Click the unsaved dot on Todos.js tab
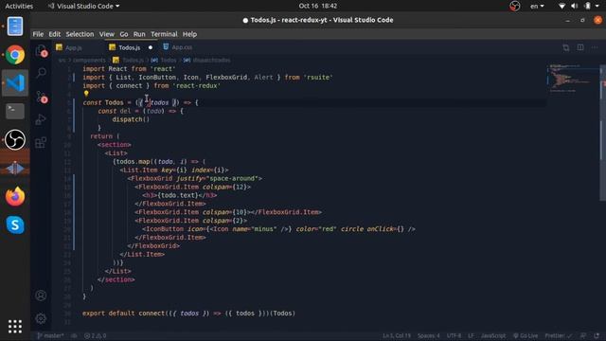This screenshot has height=341, width=606. pos(151,47)
